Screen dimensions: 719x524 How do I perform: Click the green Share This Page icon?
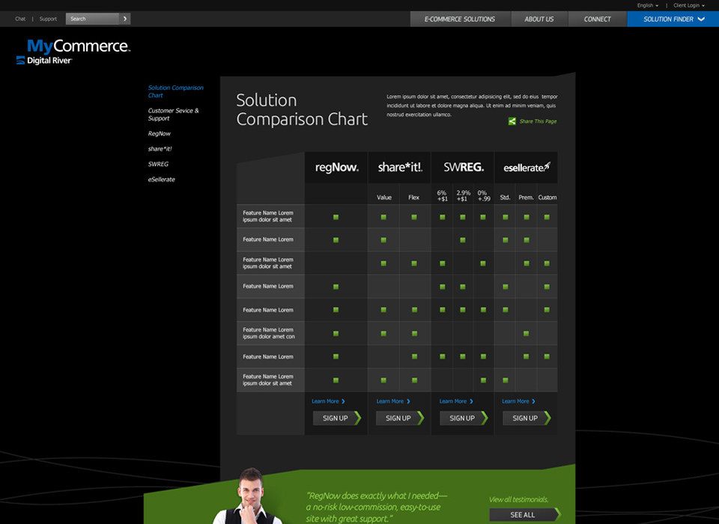512,121
